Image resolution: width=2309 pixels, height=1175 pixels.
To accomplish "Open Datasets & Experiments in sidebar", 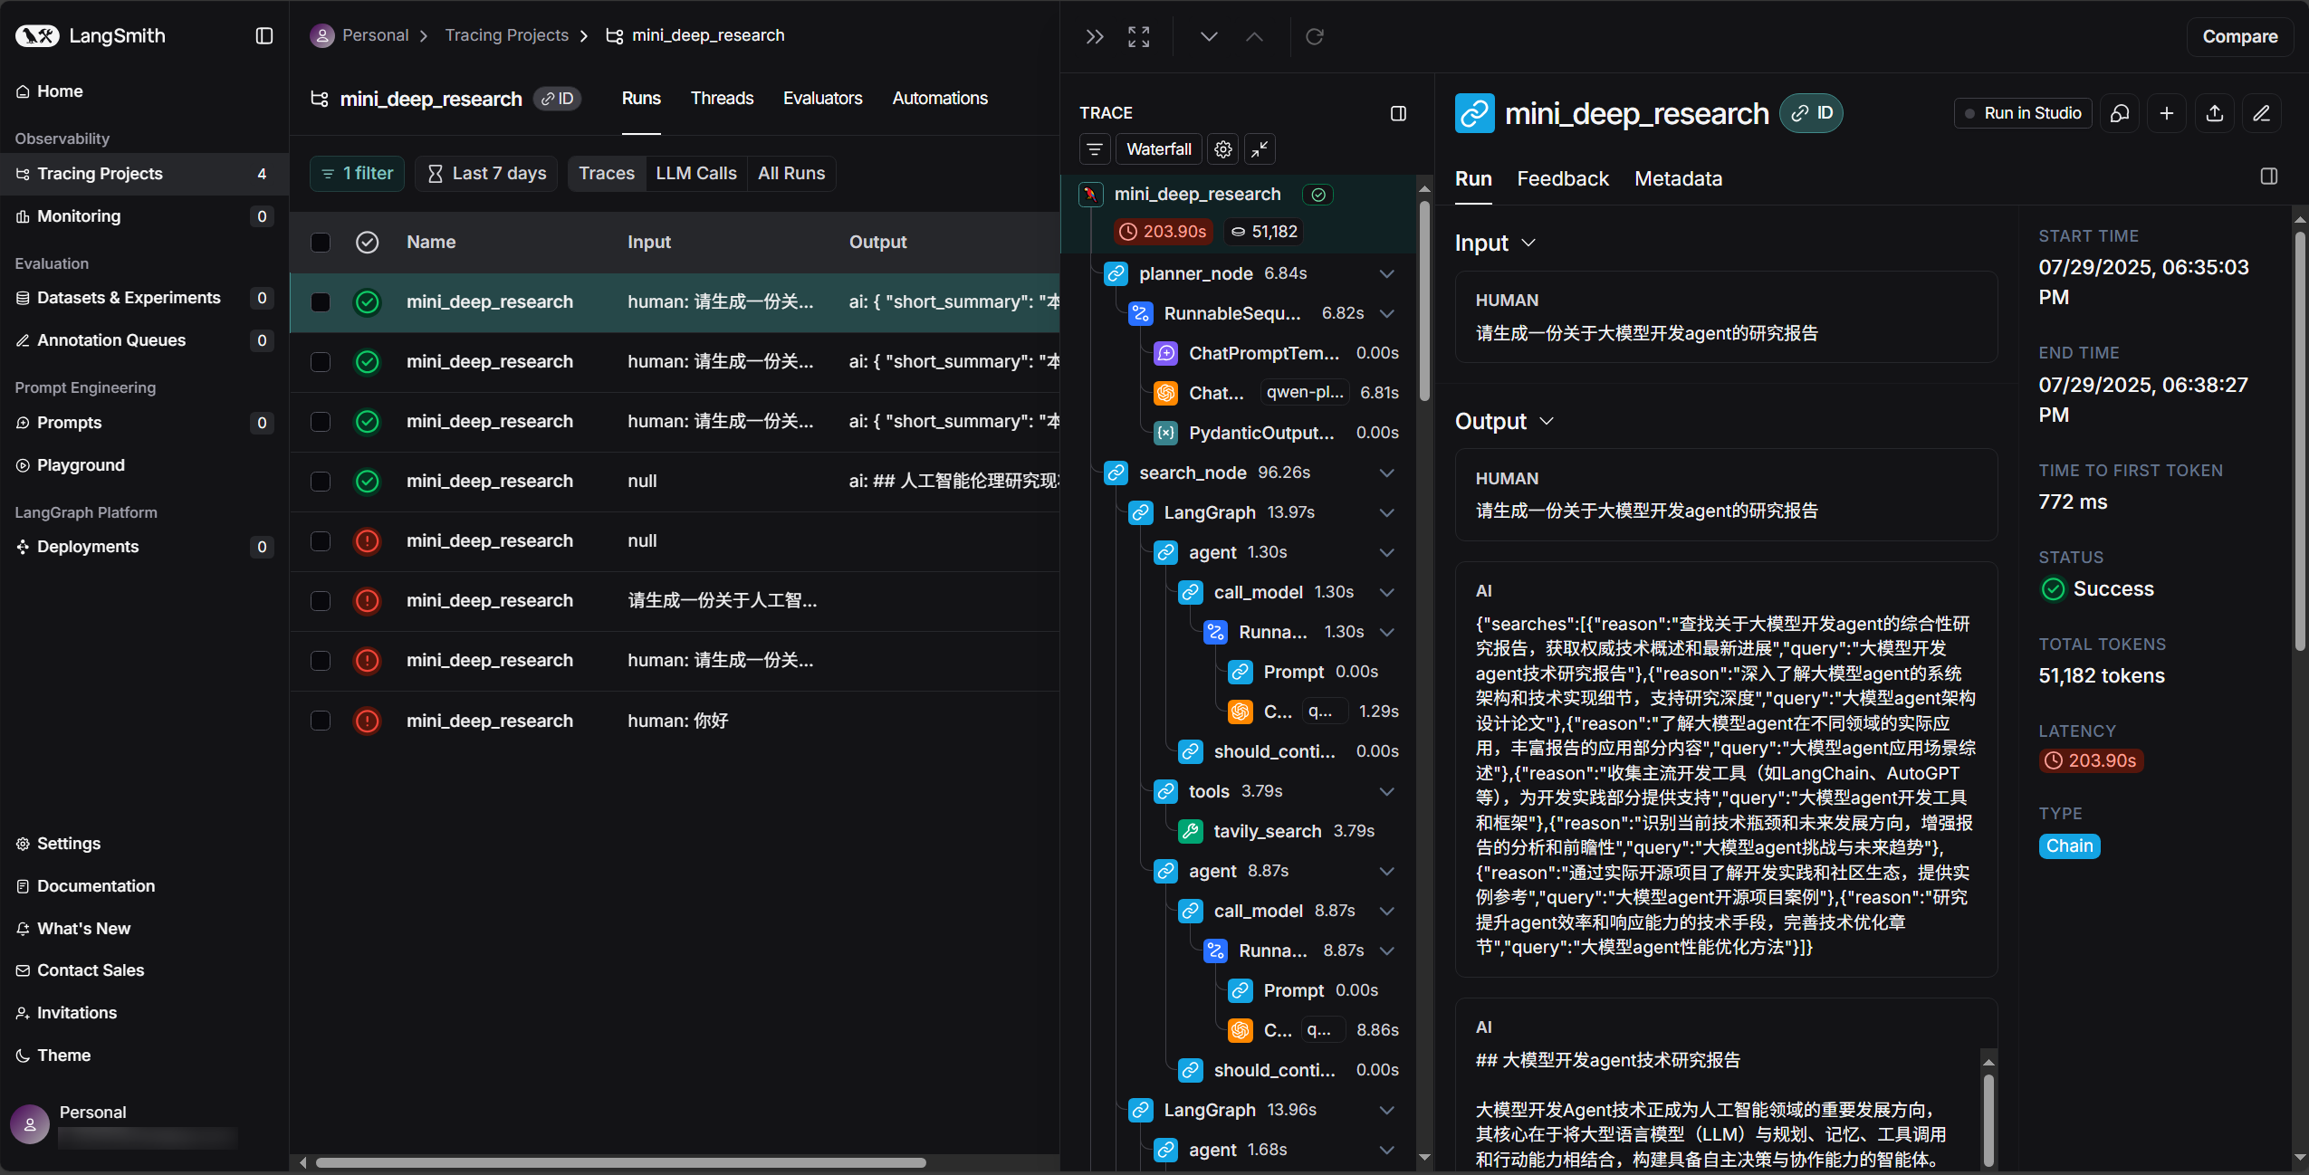I will [x=129, y=298].
